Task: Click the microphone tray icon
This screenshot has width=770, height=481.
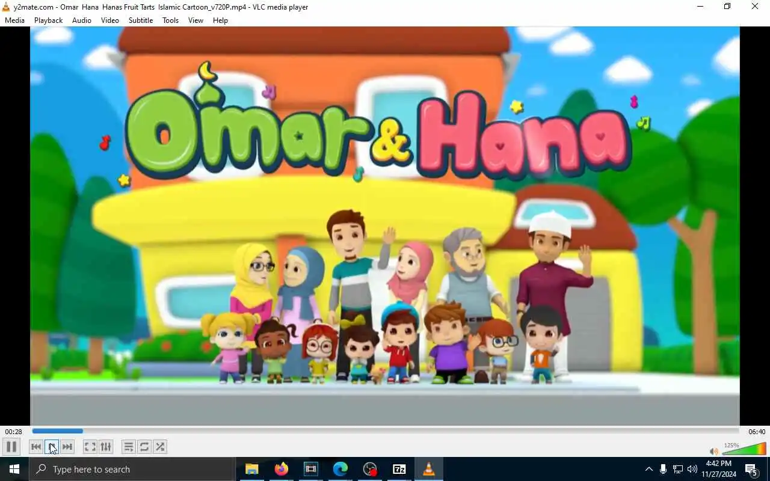Action: tap(663, 469)
